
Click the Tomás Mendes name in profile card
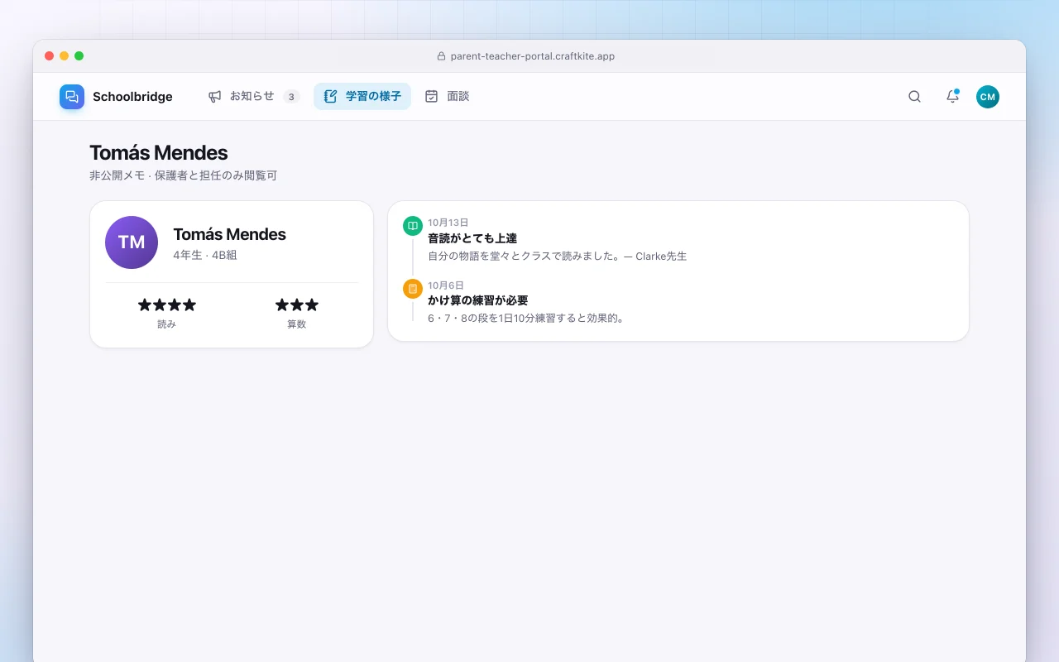coord(230,234)
